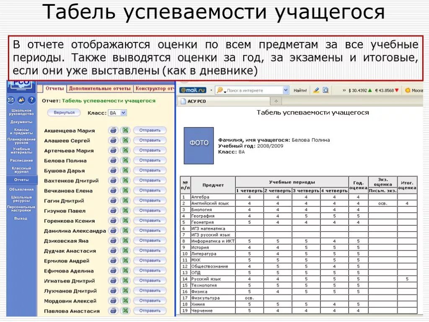Screen dimensions: 429x322
Task: Export Акшенцева Мария report to Excel
Action: coord(125,130)
